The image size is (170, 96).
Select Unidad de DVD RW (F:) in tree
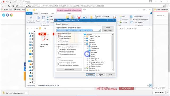tap(98, 62)
